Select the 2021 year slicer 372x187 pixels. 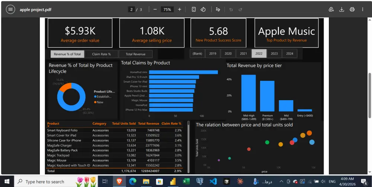coord(243,53)
